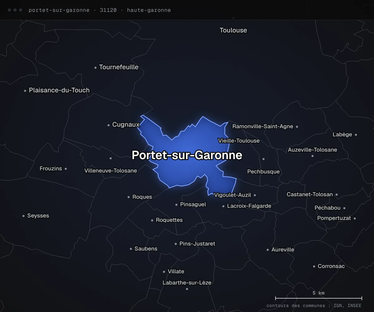Click the dot marker beside Pinsaguel
Screen dimensions: 374x312
176,205
